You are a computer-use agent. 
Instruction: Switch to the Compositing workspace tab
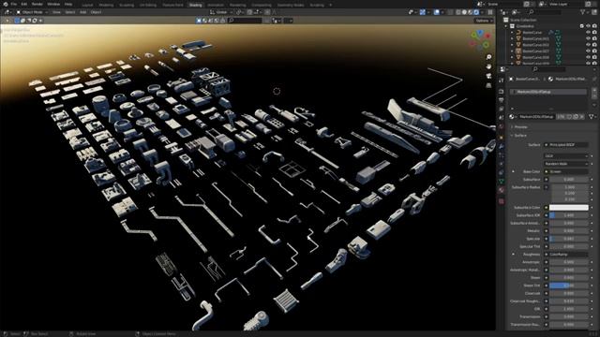[x=262, y=5]
